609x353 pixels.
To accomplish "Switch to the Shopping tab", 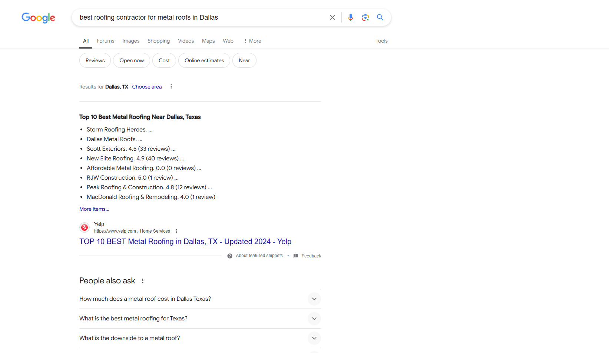I will pyautogui.click(x=159, y=41).
